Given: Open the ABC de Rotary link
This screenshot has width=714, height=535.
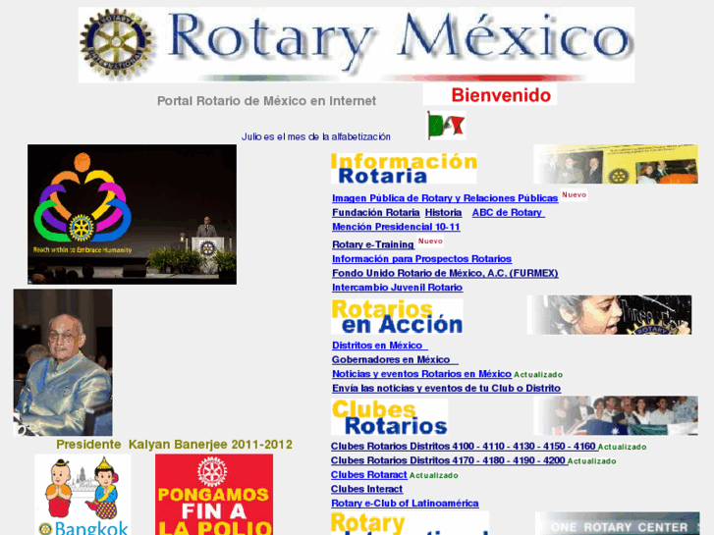Looking at the screenshot, I should click(x=508, y=213).
